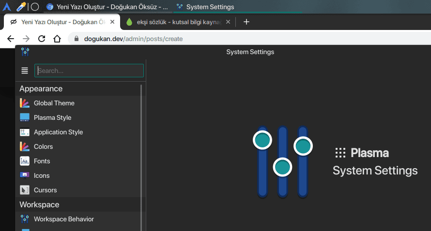
Task: Click System Settings window title icon
Action: coord(25,52)
